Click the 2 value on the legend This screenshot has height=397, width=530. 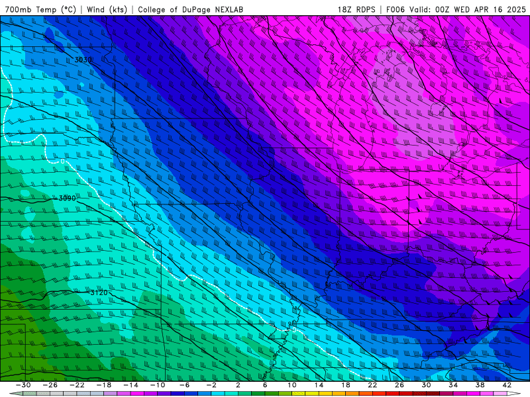pyautogui.click(x=238, y=385)
